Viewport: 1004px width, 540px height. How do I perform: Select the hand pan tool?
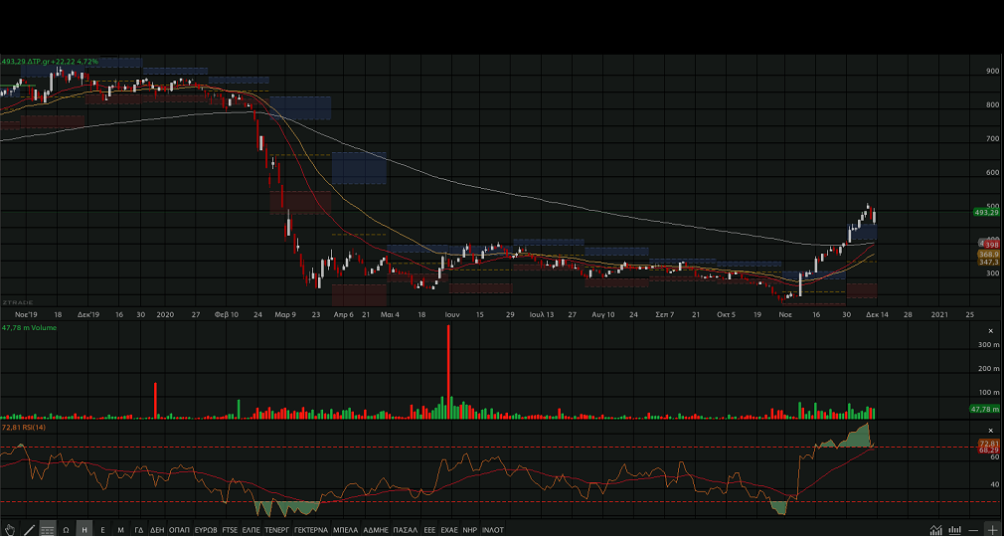10,530
